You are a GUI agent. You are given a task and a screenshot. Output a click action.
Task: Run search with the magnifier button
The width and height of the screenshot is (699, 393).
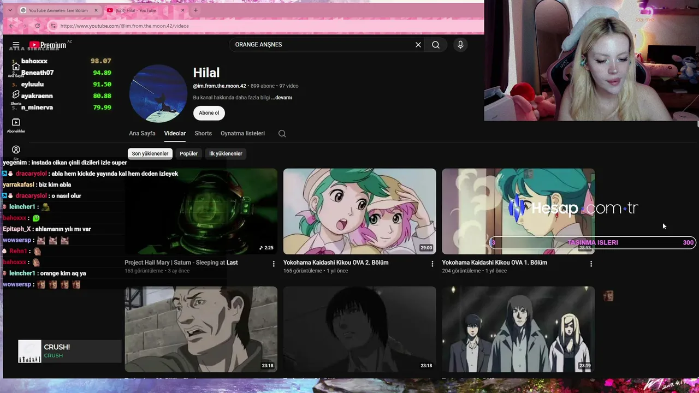(x=436, y=45)
